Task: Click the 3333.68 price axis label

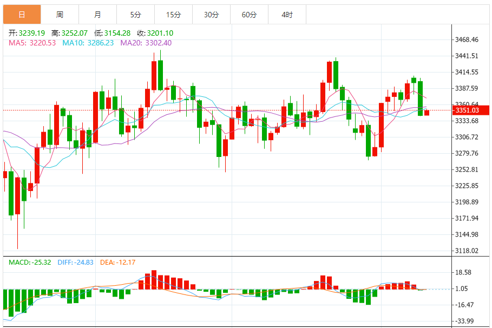Action: click(467, 121)
